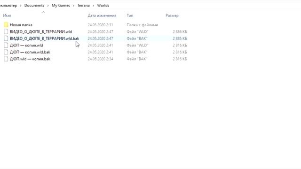
Task: Click the date 24.05.2020 2:34 cell
Action: pos(100,59)
